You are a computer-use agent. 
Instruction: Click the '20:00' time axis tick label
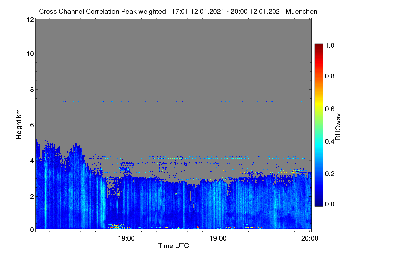tap(310, 239)
